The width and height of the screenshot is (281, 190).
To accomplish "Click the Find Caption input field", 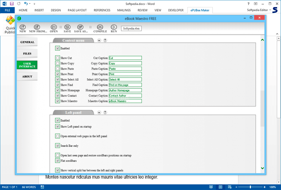I will [x=125, y=85].
